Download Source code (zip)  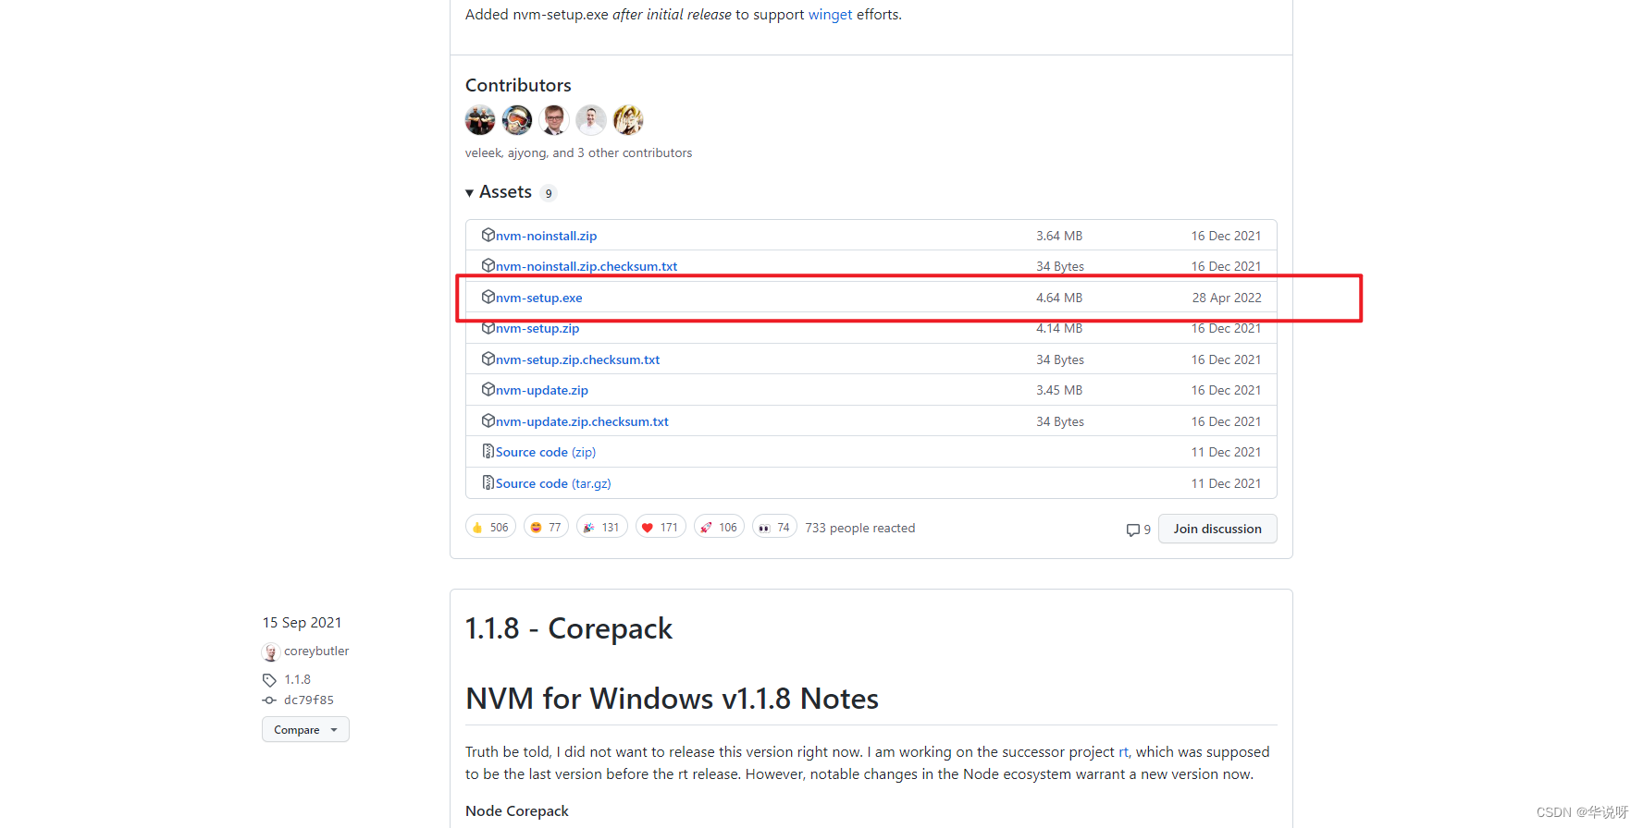(546, 452)
